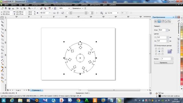Select the 'Страница 1' page tab
The image size is (183, 103).
pyautogui.click(x=37, y=90)
